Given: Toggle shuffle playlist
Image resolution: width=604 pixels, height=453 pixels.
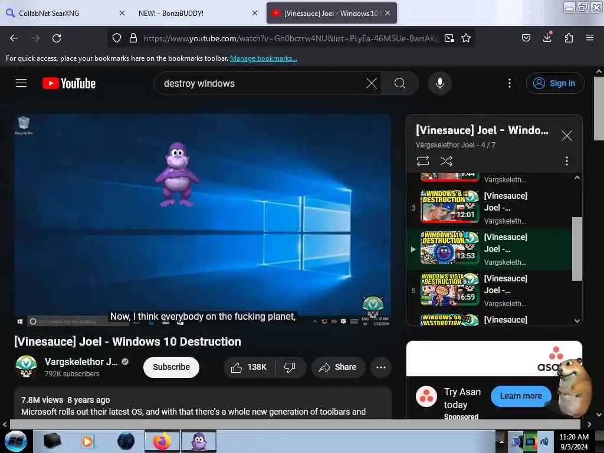Looking at the screenshot, I should [446, 160].
